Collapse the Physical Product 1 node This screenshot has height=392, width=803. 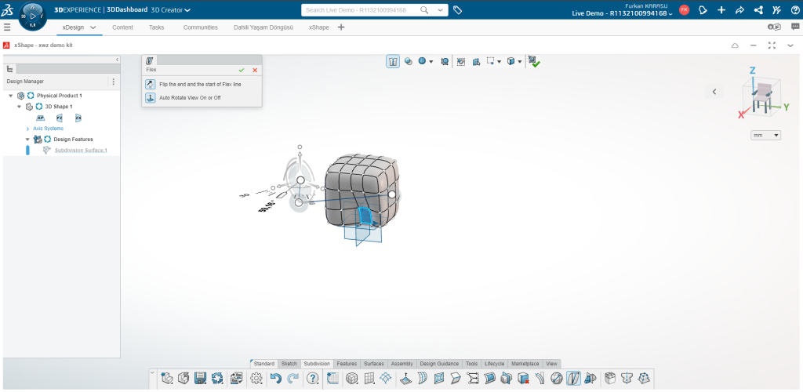tap(10, 96)
